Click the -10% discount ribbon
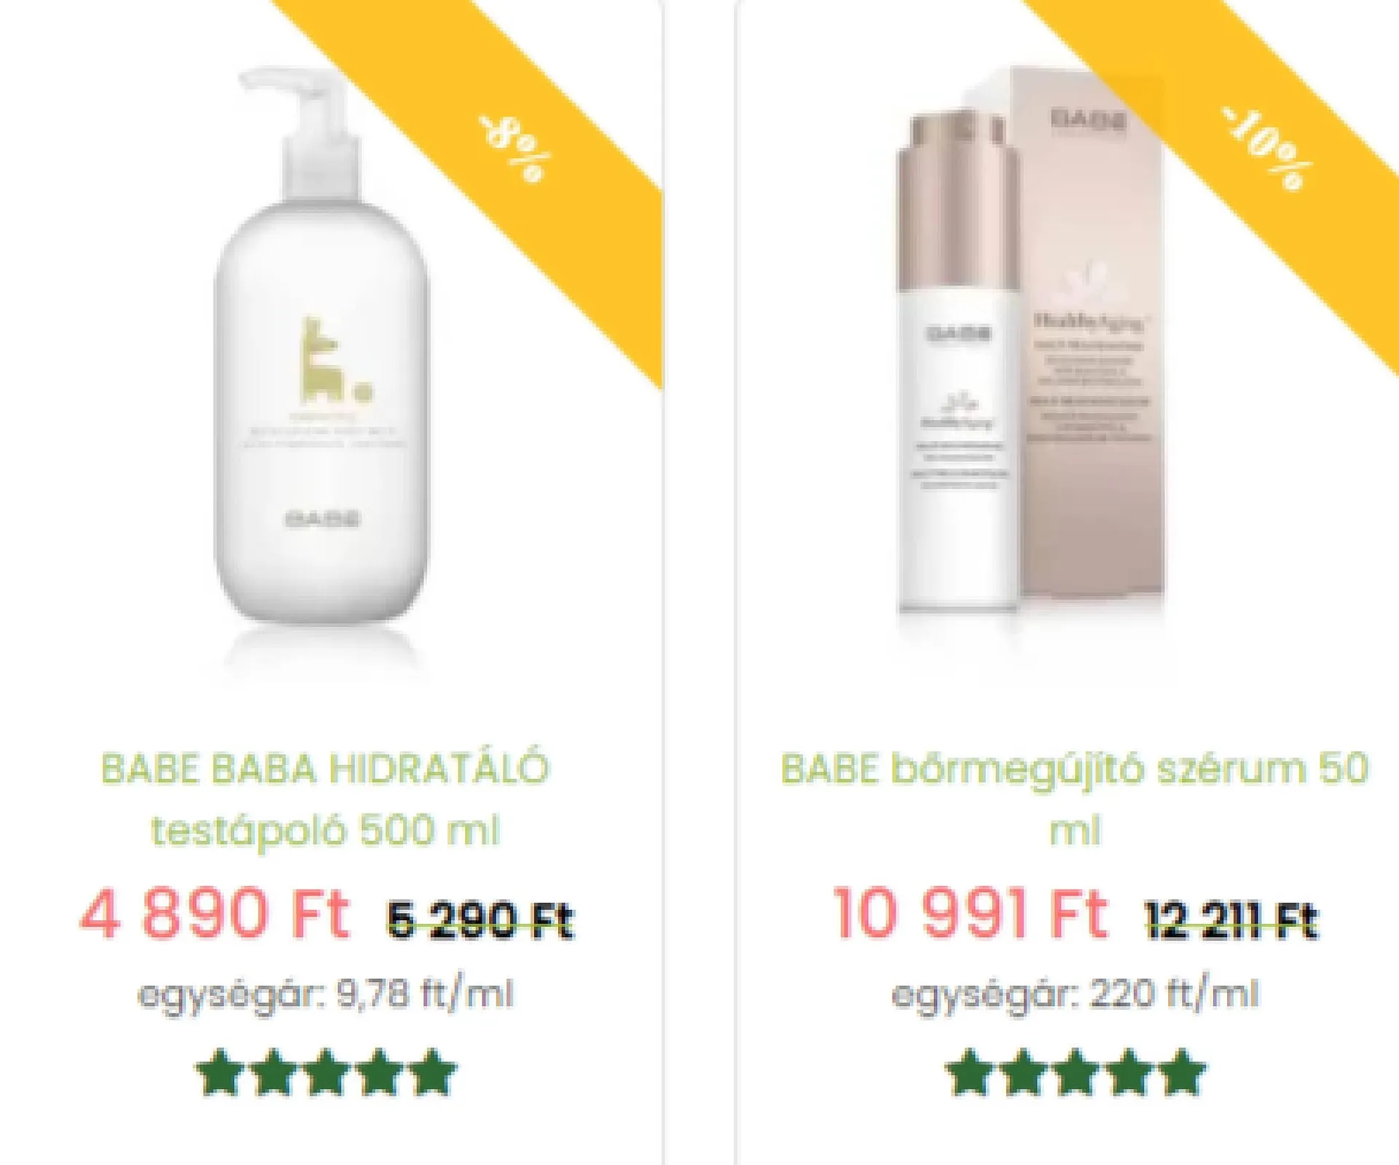1399x1165 pixels. pos(1264,149)
